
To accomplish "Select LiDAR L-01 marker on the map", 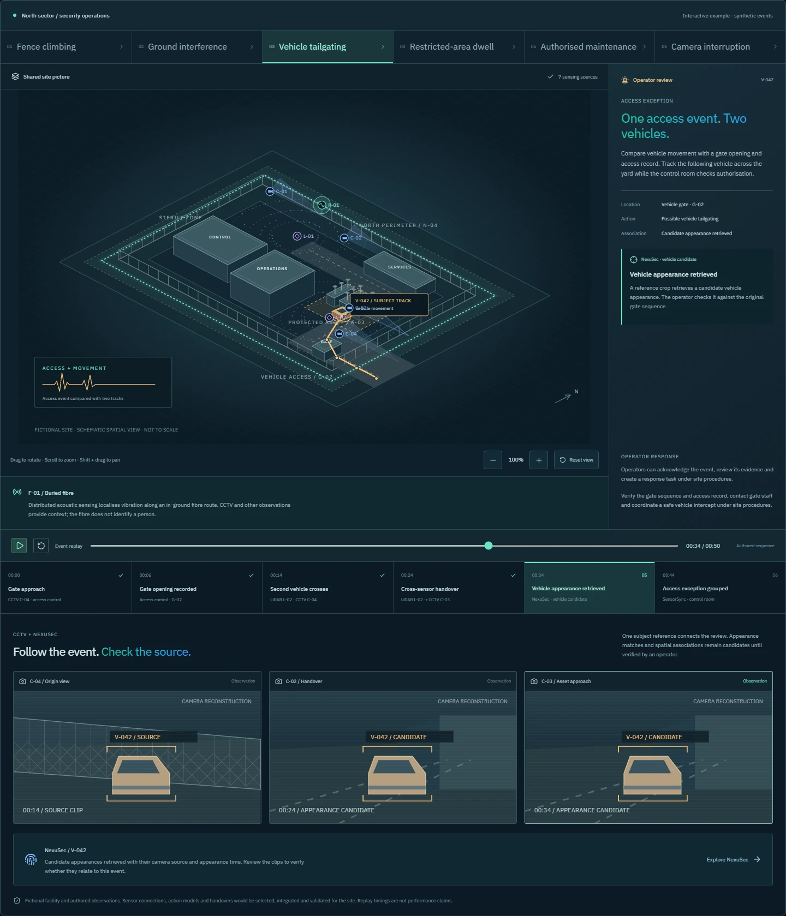I will click(297, 236).
